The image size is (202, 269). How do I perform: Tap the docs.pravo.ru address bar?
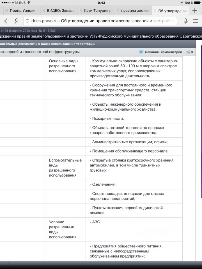pyautogui.click(x=100, y=21)
